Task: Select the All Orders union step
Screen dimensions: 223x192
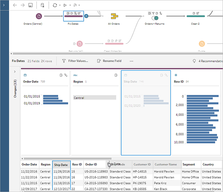Action: tap(115, 16)
